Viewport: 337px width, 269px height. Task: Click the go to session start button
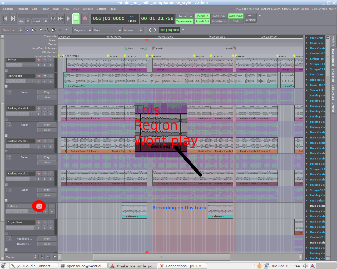(x=5, y=18)
